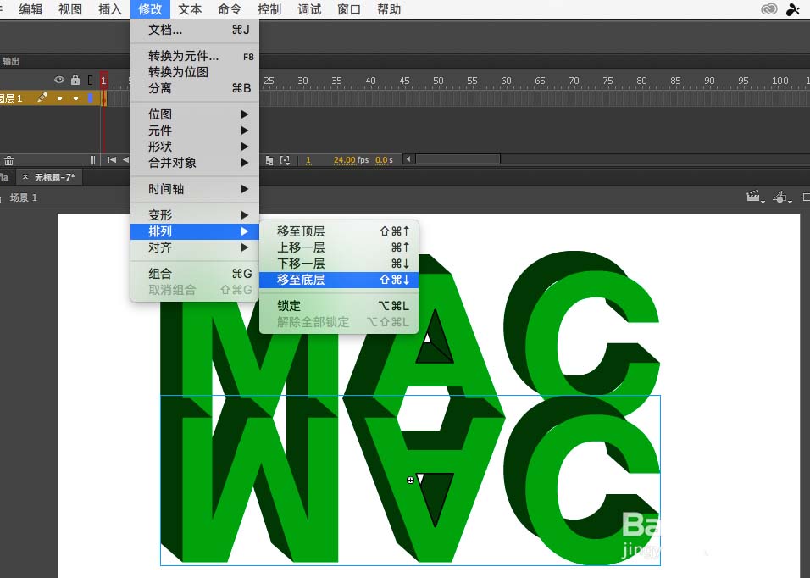
Task: Click the modify markers bracket icon
Action: pos(285,160)
